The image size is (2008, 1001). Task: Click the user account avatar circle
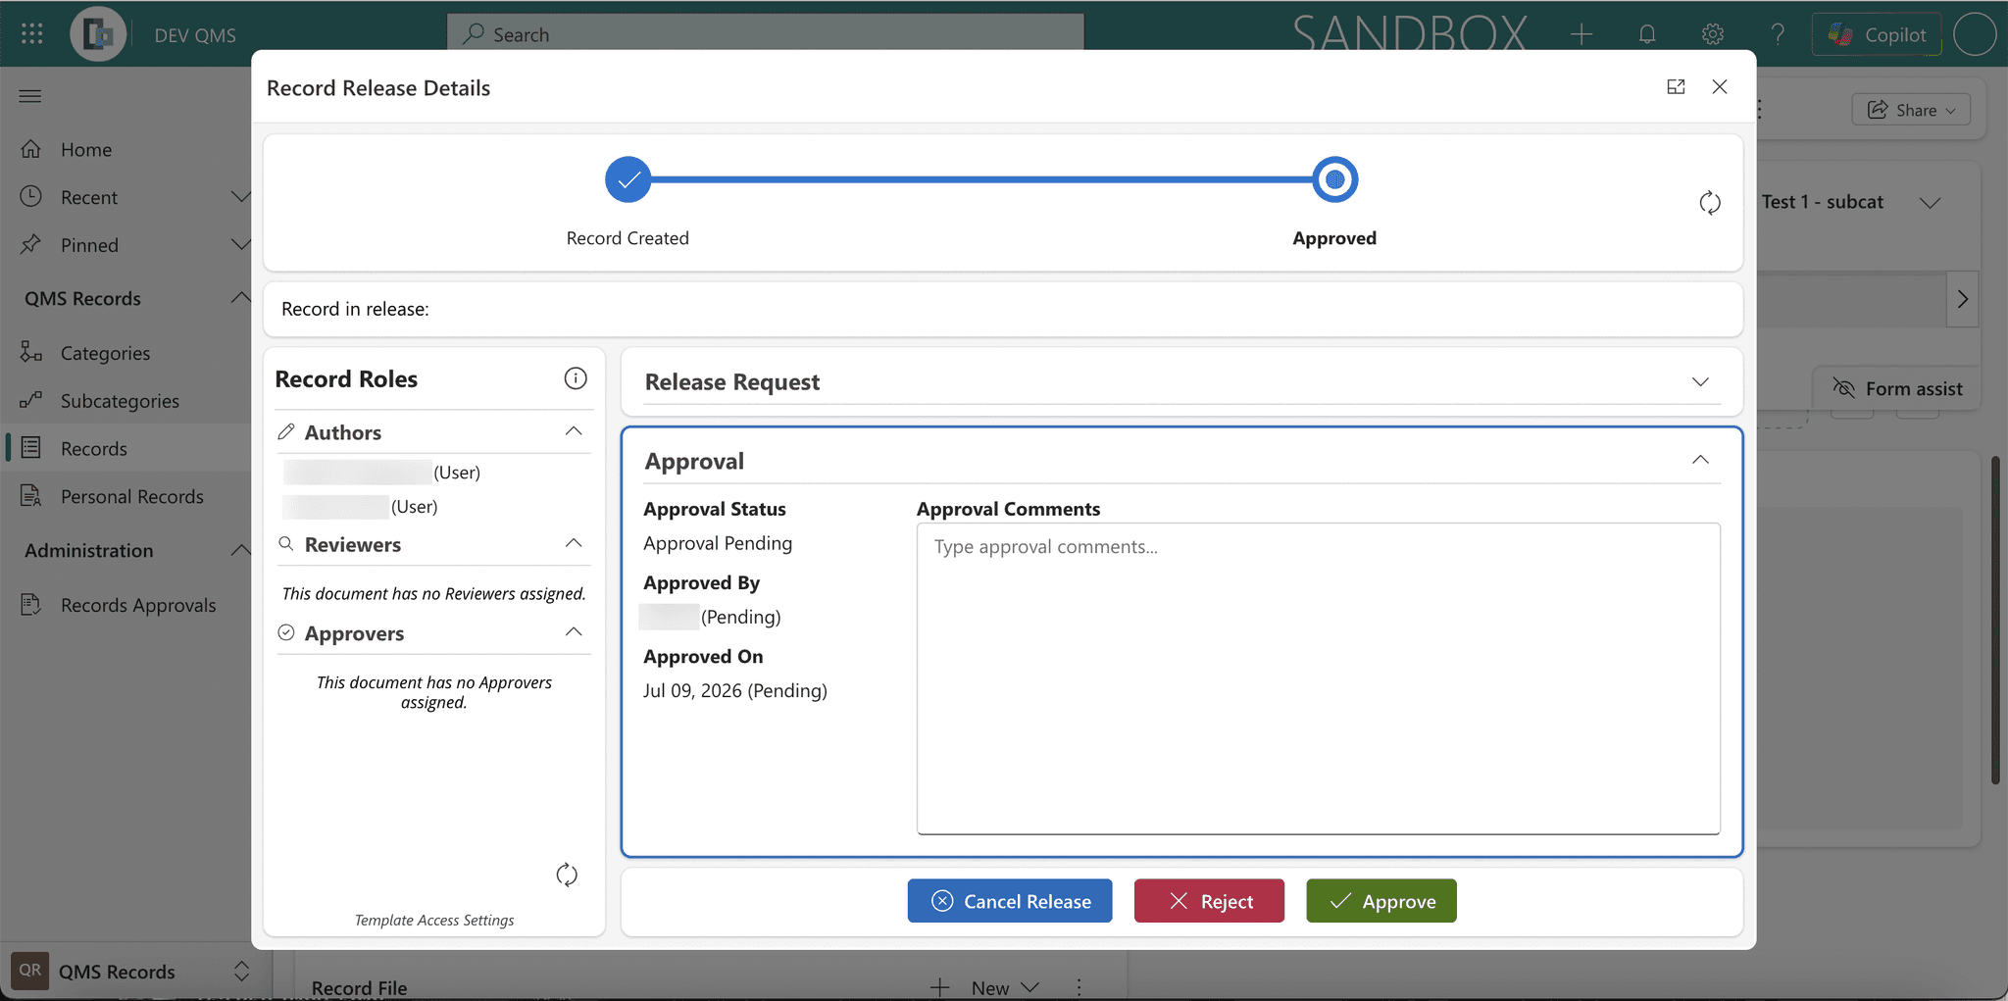click(1975, 34)
